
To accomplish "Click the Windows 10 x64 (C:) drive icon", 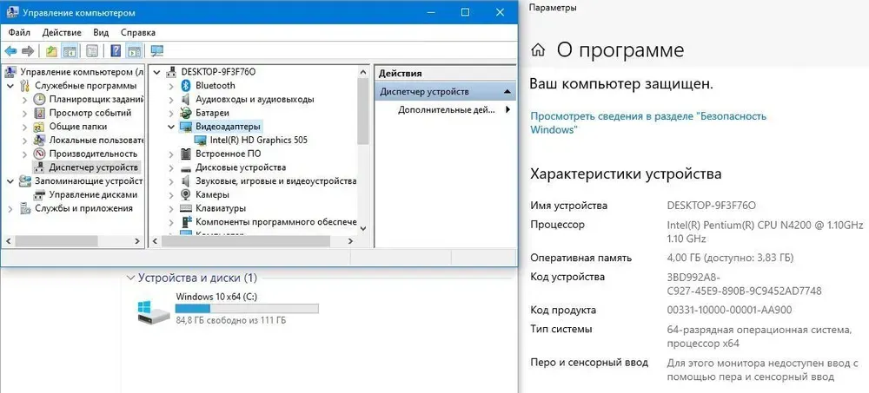I will [x=152, y=311].
